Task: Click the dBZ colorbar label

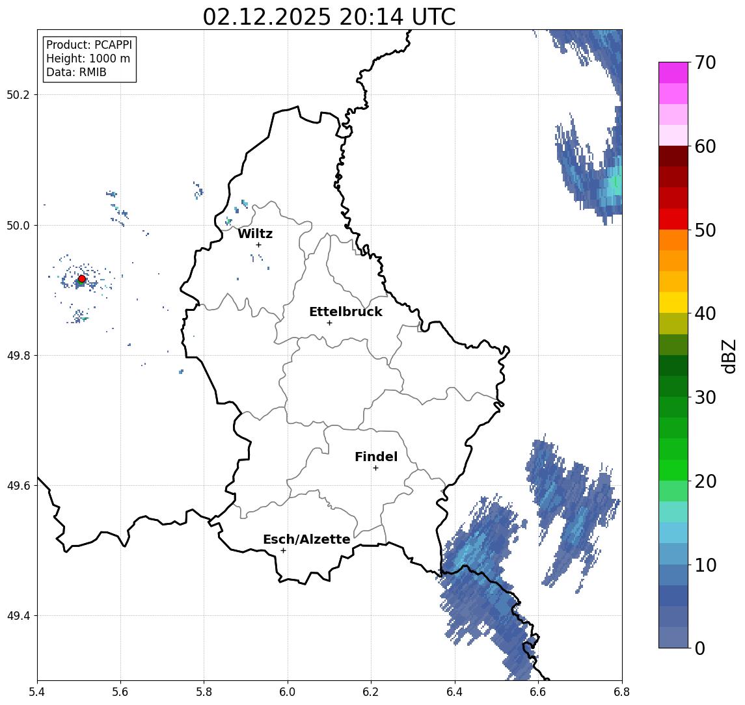Action: pos(728,356)
